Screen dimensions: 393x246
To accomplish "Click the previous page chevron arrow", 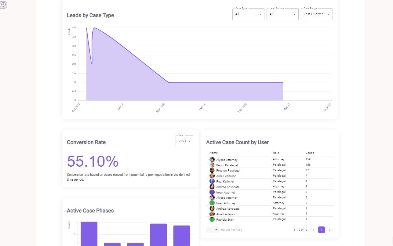I will [313, 230].
